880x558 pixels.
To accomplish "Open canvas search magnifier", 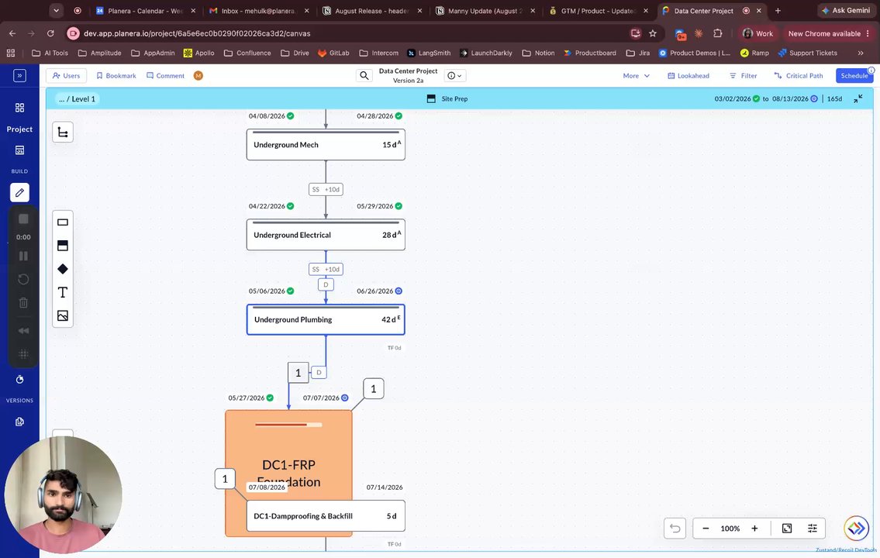I will click(x=364, y=76).
